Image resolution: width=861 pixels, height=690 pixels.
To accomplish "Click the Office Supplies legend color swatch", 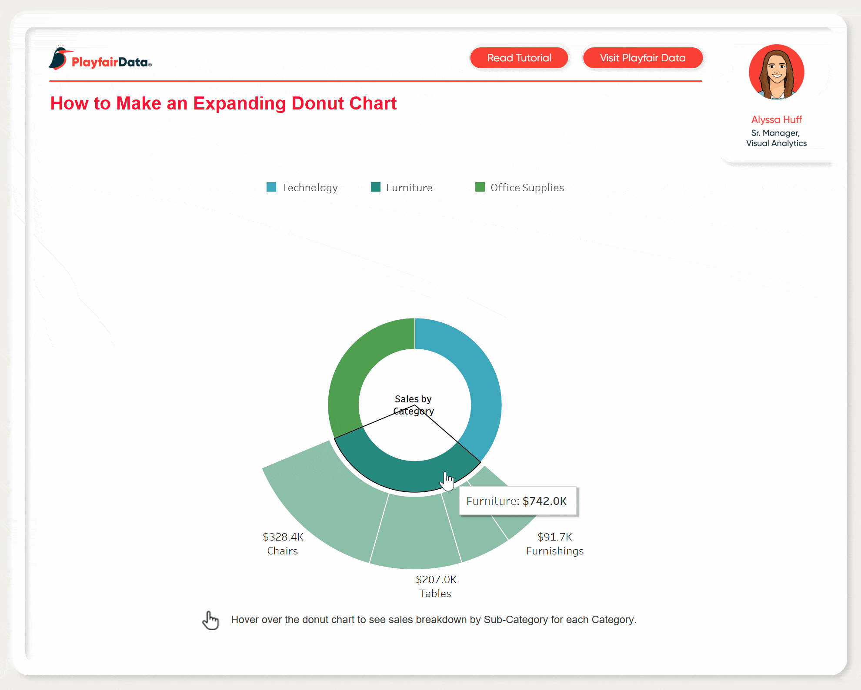I will pos(480,187).
